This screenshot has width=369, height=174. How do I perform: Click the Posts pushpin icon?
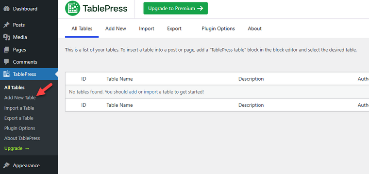[6, 25]
